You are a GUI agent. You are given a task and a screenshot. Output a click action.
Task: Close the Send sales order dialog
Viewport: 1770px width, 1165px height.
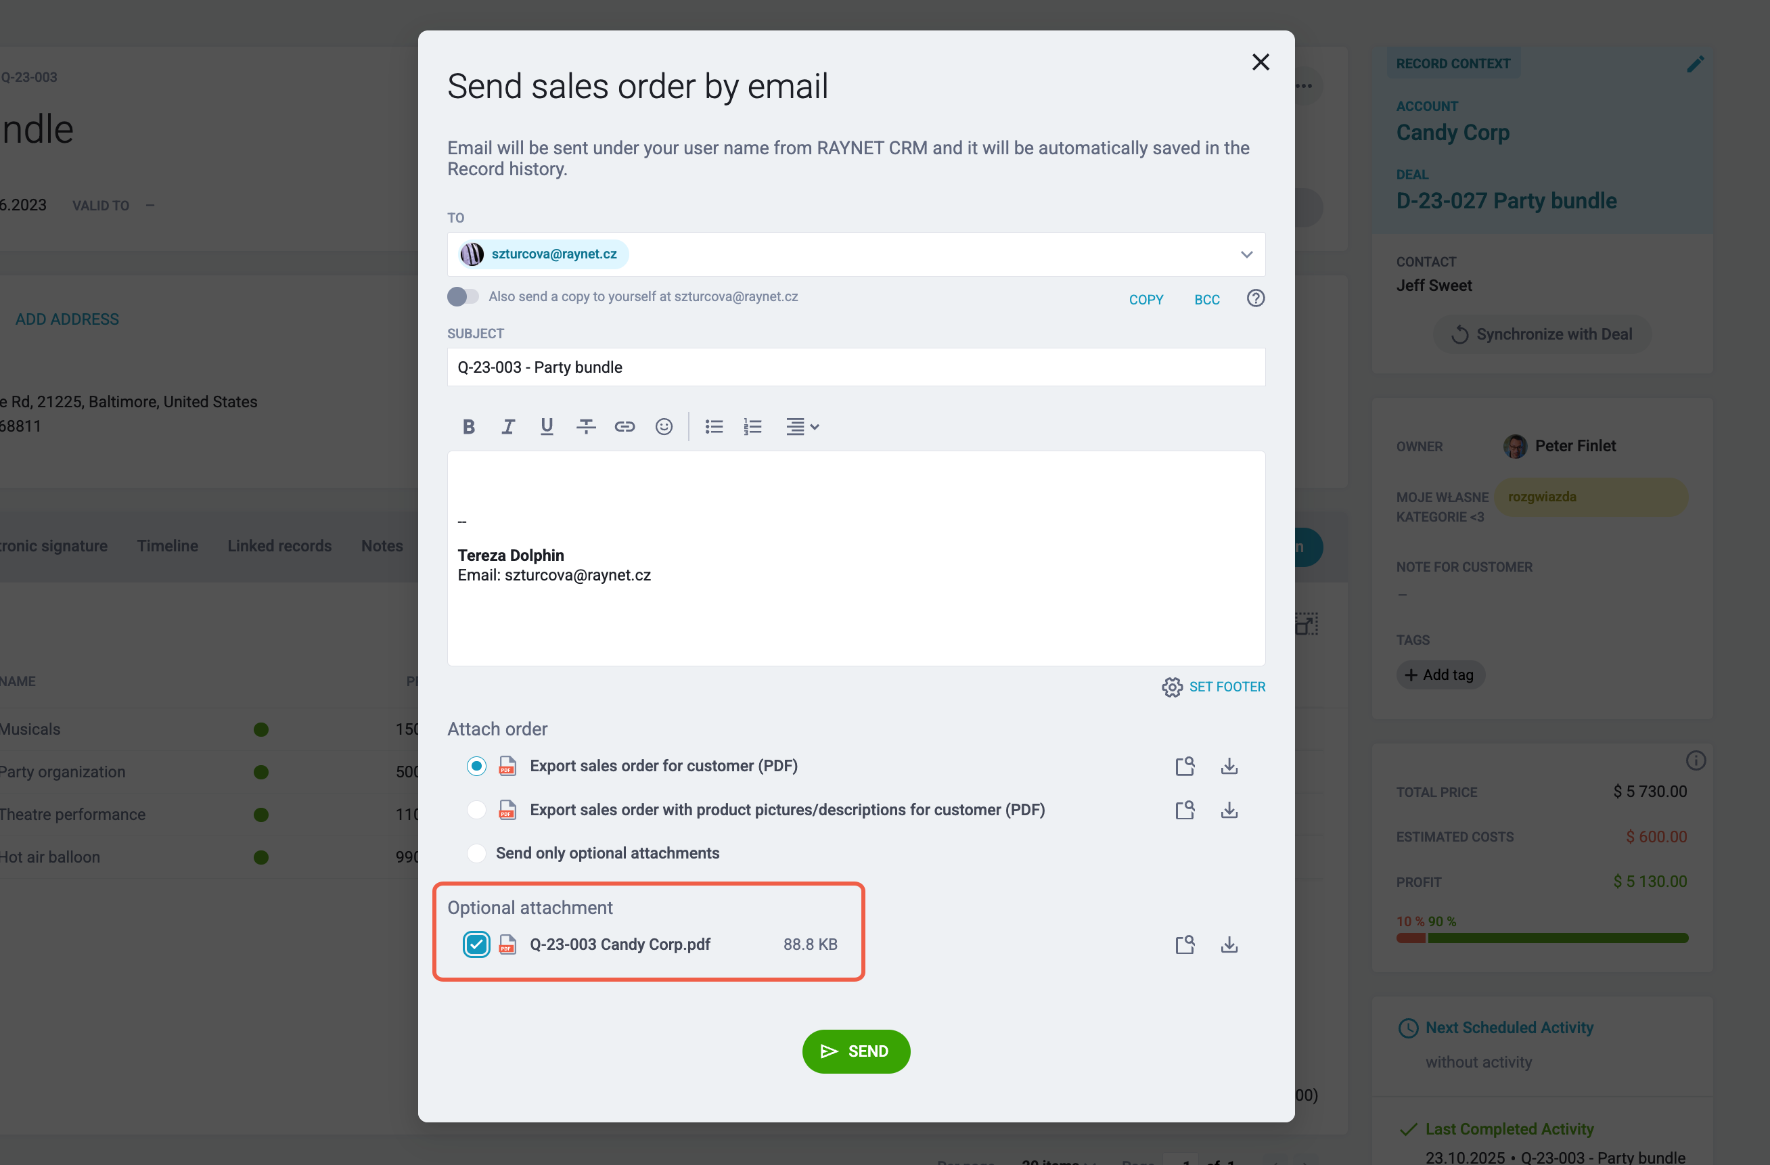tap(1261, 62)
